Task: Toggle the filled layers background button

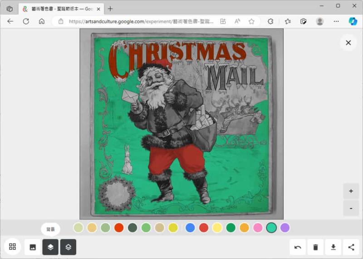Action: (x=50, y=247)
